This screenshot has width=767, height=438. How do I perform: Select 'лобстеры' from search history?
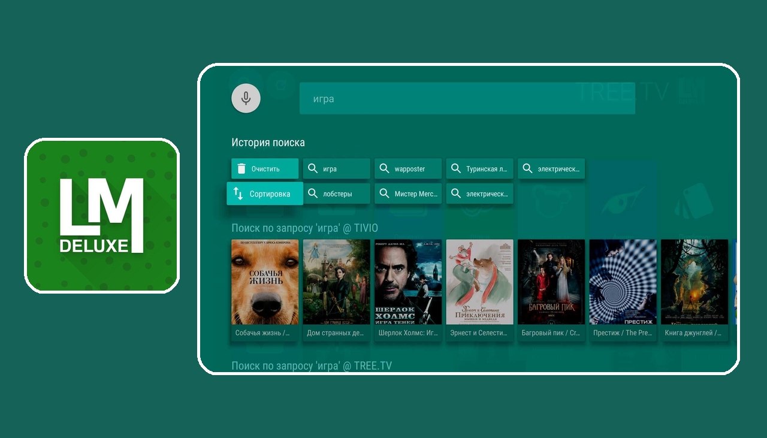click(x=337, y=194)
